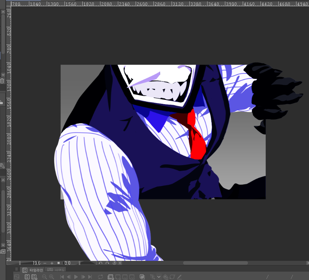Go to the last frame
The height and width of the screenshot is (280, 309).
90,277
